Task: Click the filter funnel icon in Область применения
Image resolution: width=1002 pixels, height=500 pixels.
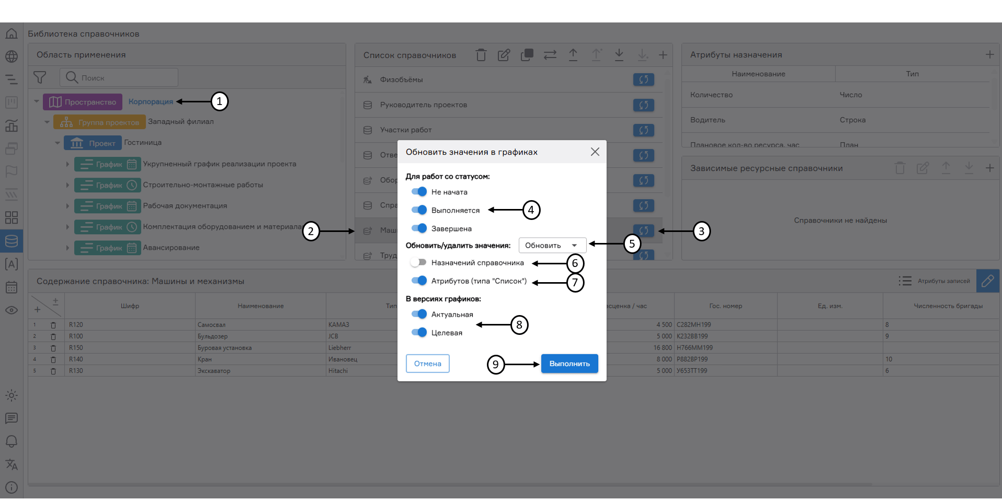Action: 40,77
